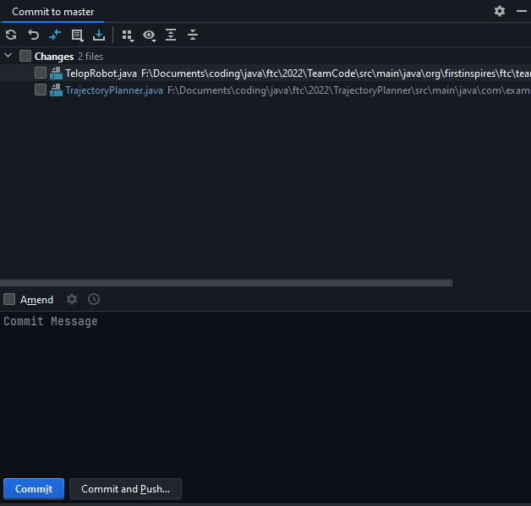Click TelopRobot.java path text F:\Documents\coding
The width and height of the screenshot is (531, 506).
coord(337,73)
